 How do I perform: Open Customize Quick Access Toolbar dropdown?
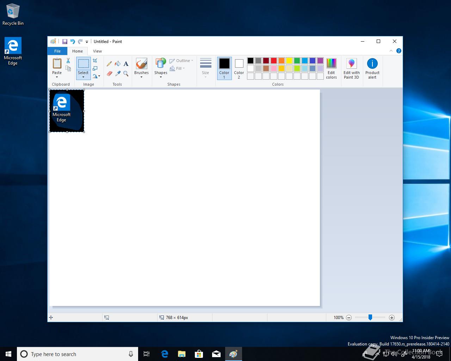coord(87,42)
